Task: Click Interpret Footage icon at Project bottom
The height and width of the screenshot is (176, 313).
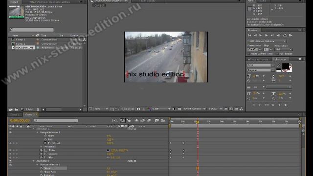Action: coord(11,110)
